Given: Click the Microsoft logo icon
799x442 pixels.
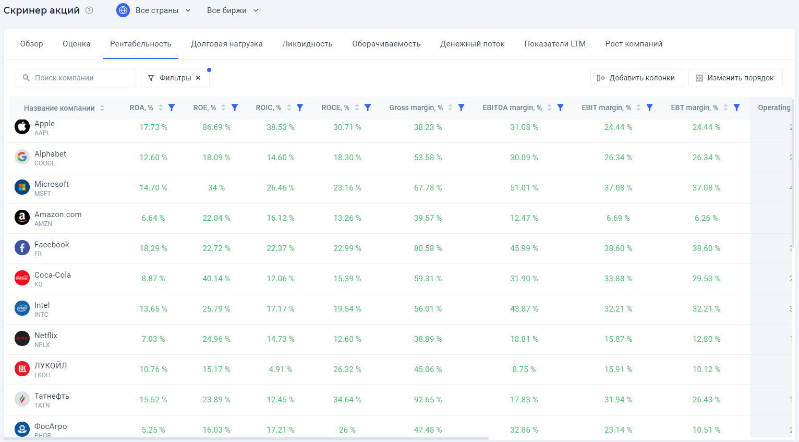Looking at the screenshot, I should 22,187.
